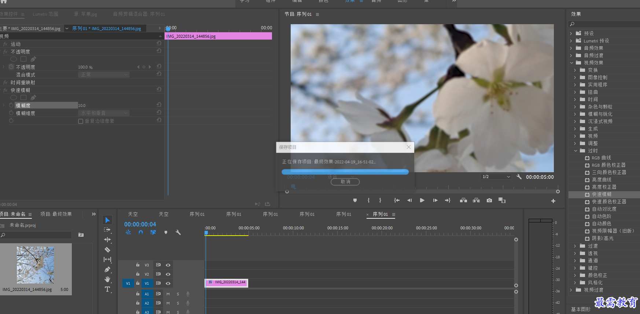This screenshot has height=314, width=640.
Task: Click Mark Out bracket icon
Action: (x=380, y=200)
